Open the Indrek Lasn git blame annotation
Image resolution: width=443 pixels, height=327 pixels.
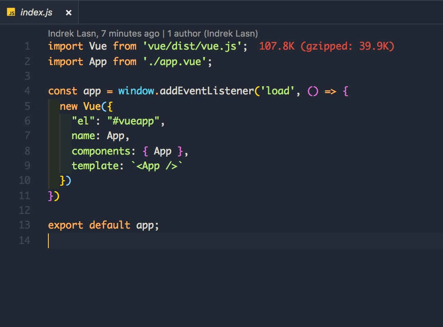(x=103, y=34)
